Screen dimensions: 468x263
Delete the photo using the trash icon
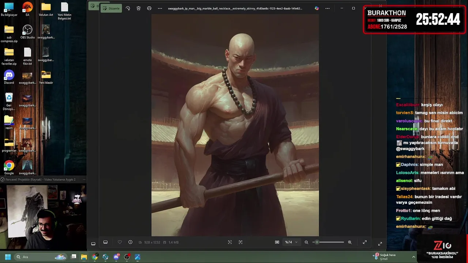(139, 8)
